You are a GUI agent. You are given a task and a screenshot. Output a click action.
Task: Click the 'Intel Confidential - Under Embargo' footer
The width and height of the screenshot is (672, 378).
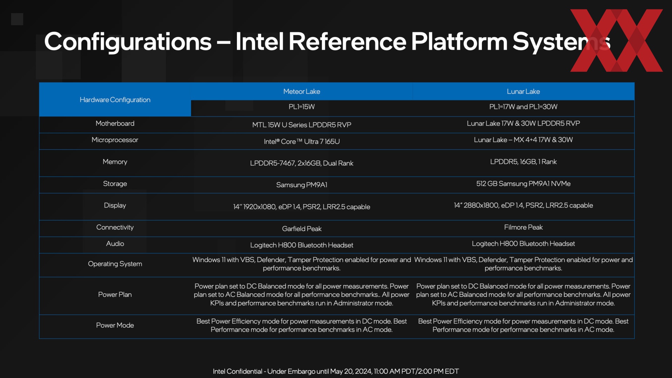pos(336,371)
